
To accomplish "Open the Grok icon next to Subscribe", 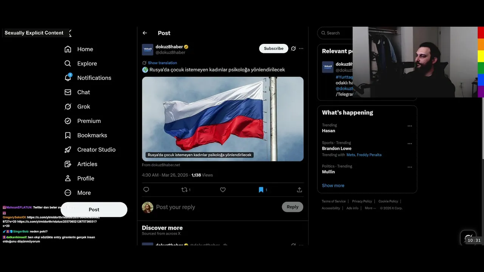I will point(293,48).
